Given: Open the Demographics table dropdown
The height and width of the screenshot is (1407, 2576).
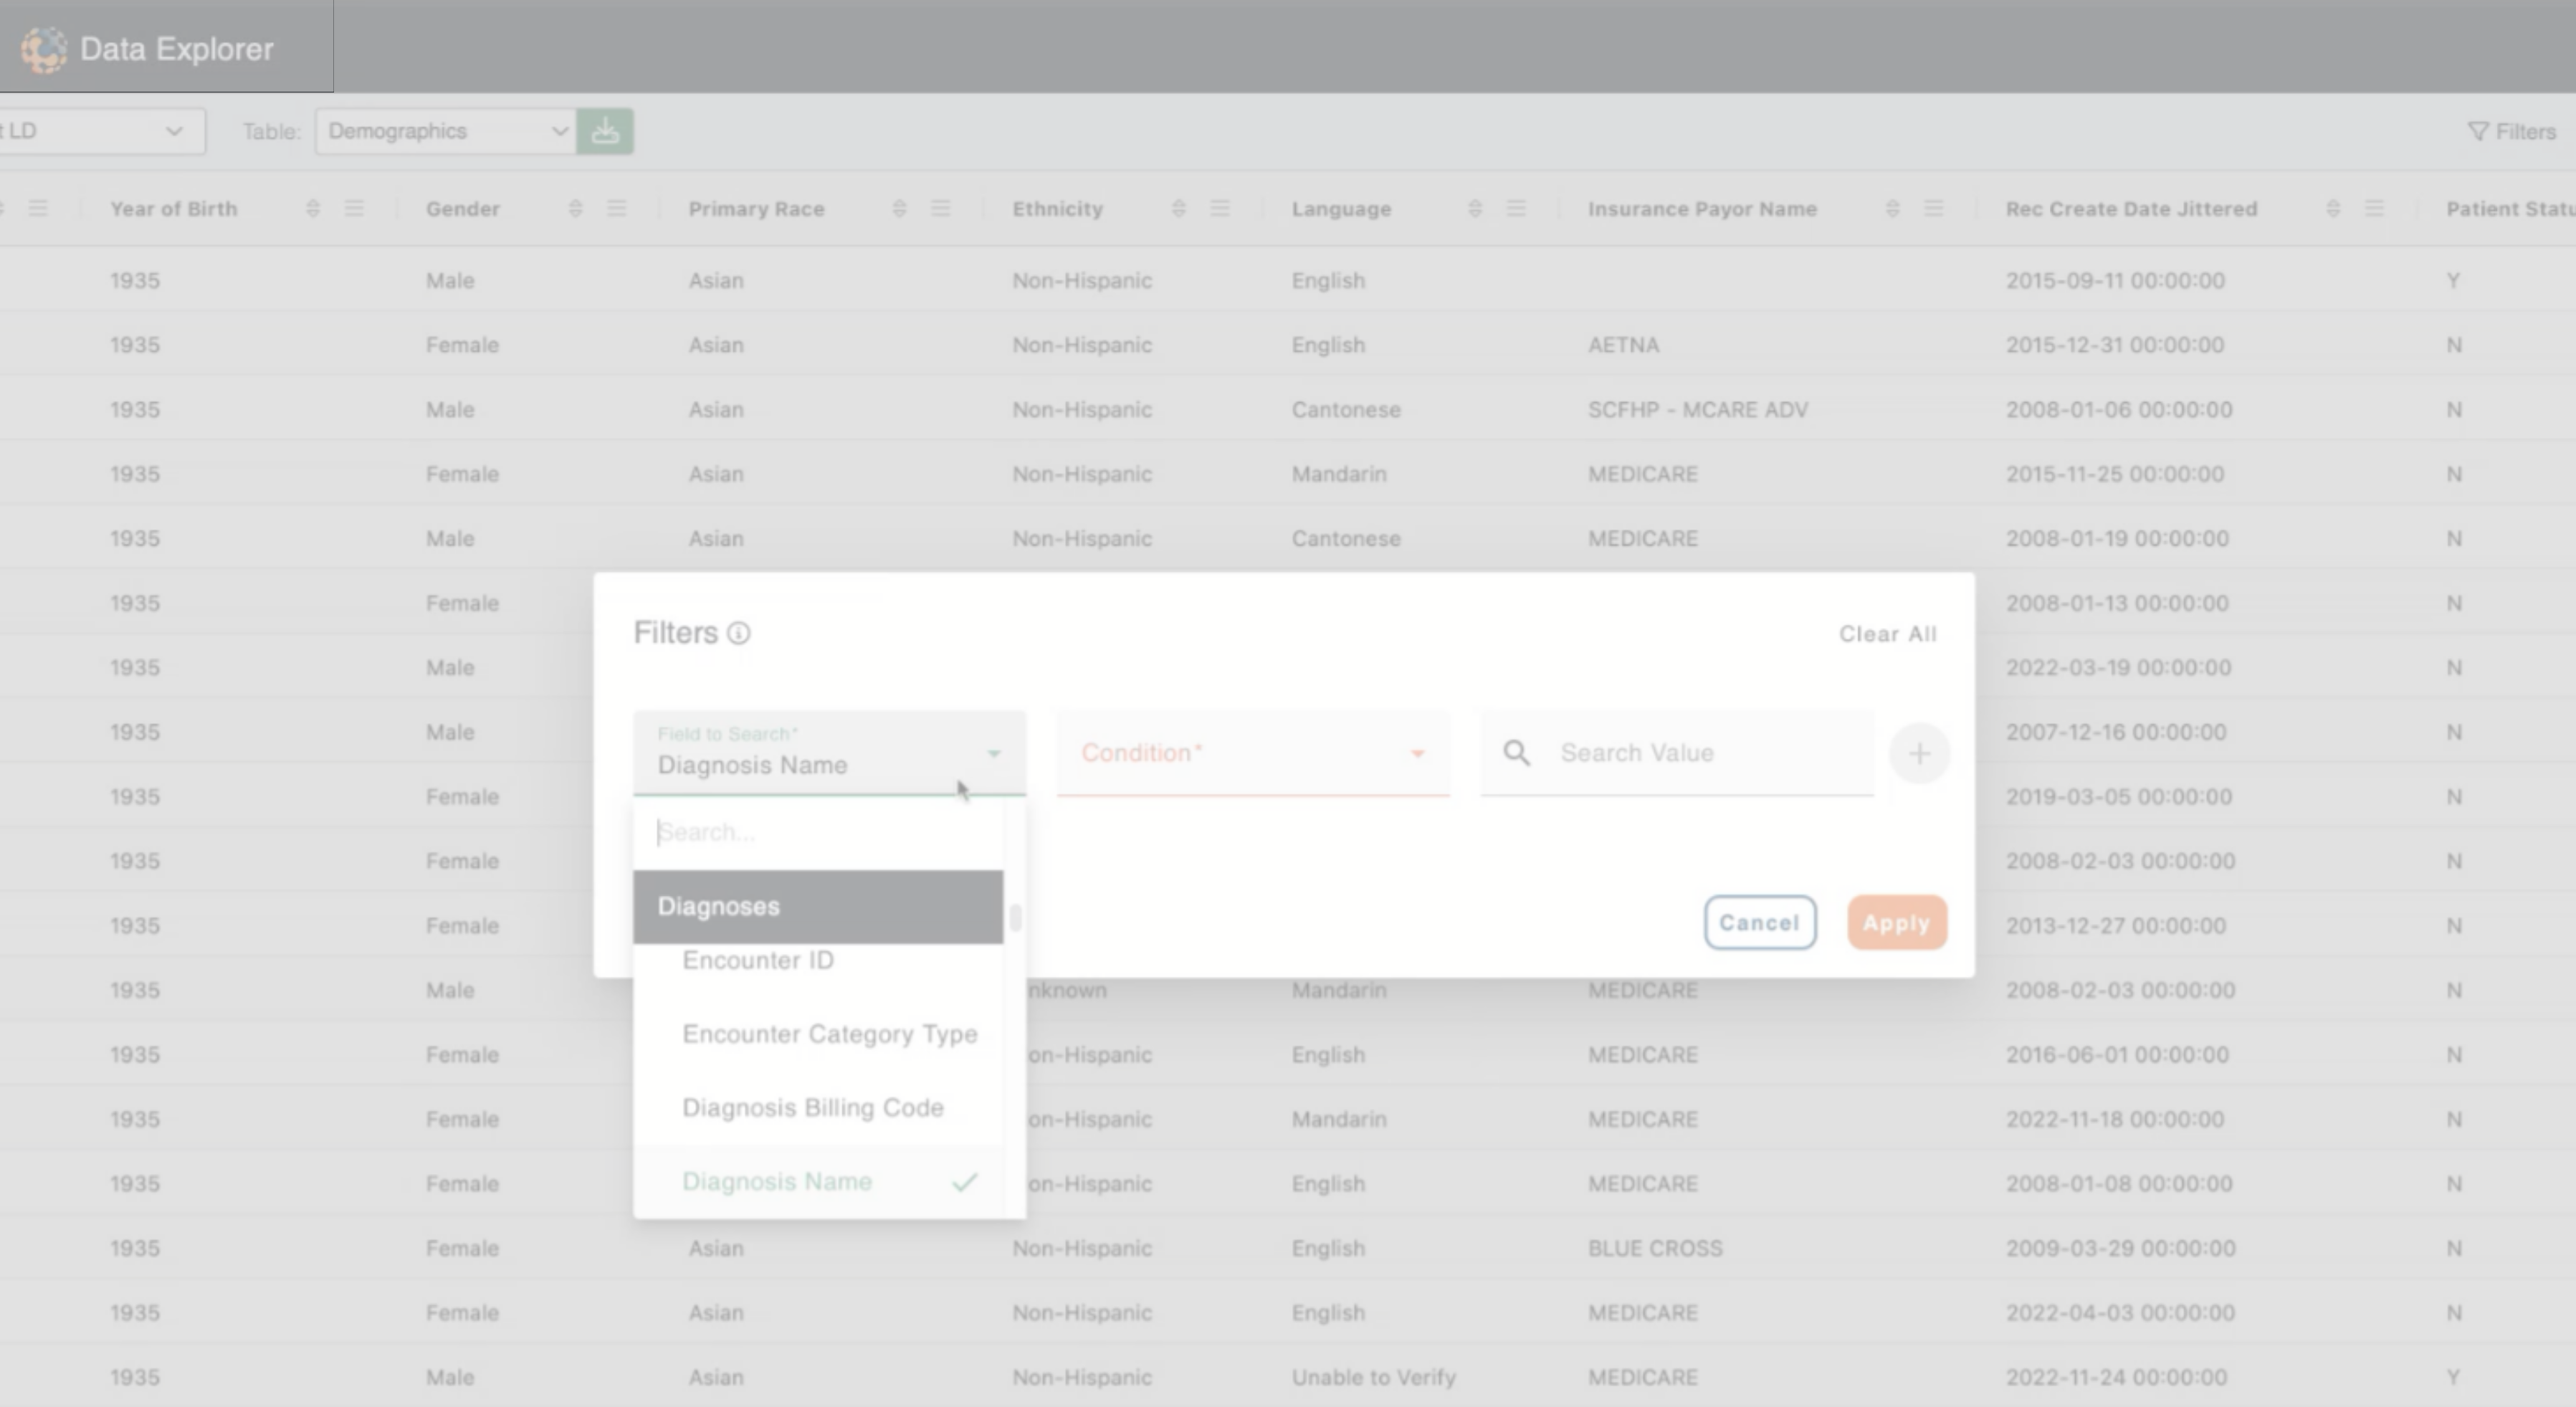Looking at the screenshot, I should click(x=446, y=131).
